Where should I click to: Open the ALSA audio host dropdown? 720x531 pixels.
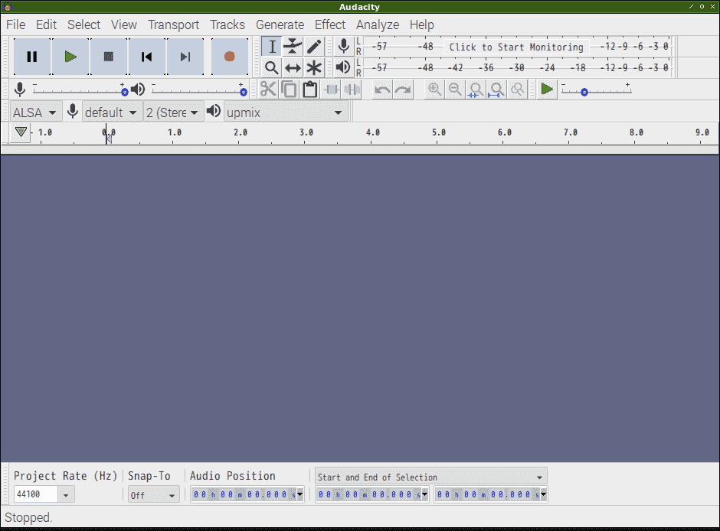35,112
